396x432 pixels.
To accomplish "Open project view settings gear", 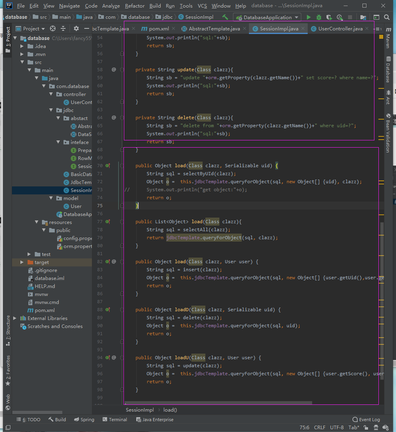I will pyautogui.click(x=76, y=28).
